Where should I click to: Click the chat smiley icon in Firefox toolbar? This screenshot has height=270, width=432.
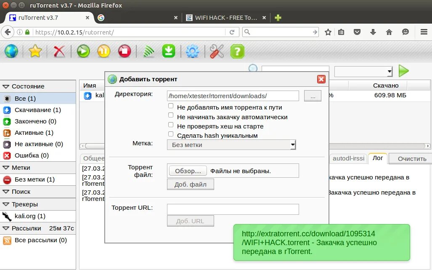(x=405, y=32)
